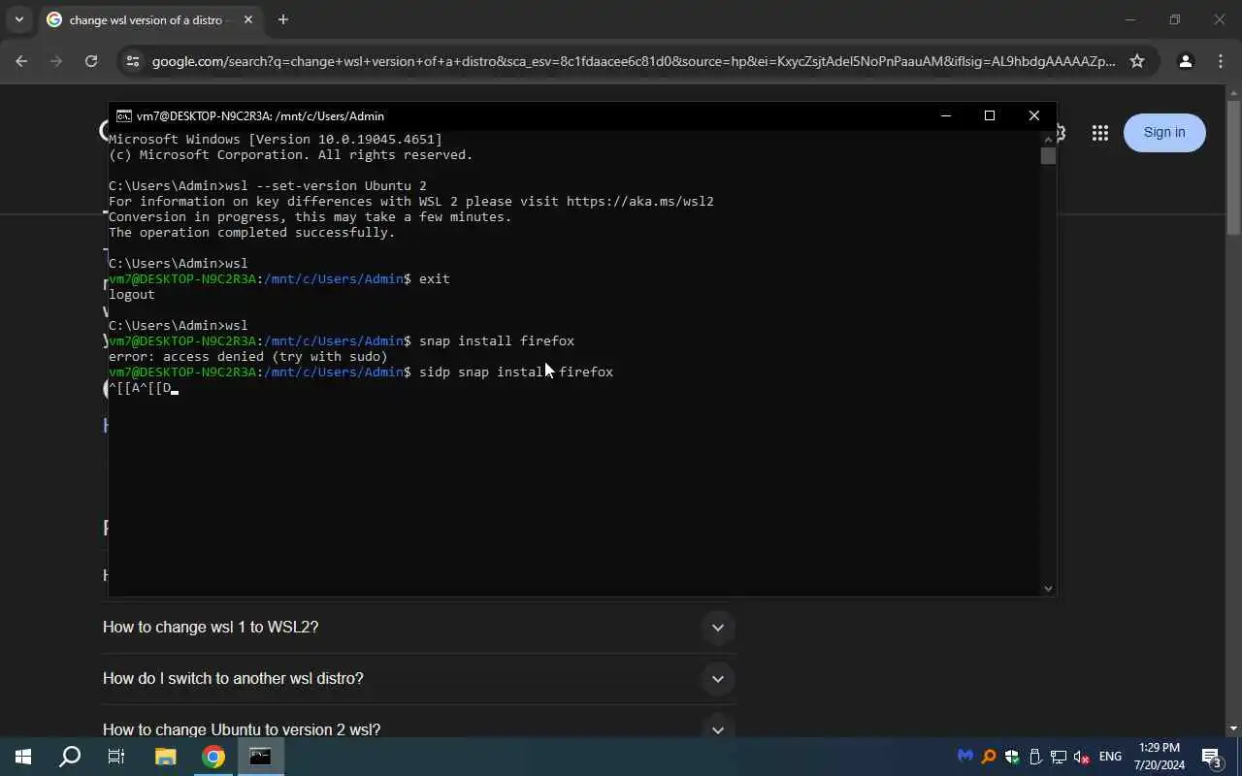Click the https://aka.ms/wsl2 text in terminal
This screenshot has height=776, width=1242.
[x=640, y=202]
